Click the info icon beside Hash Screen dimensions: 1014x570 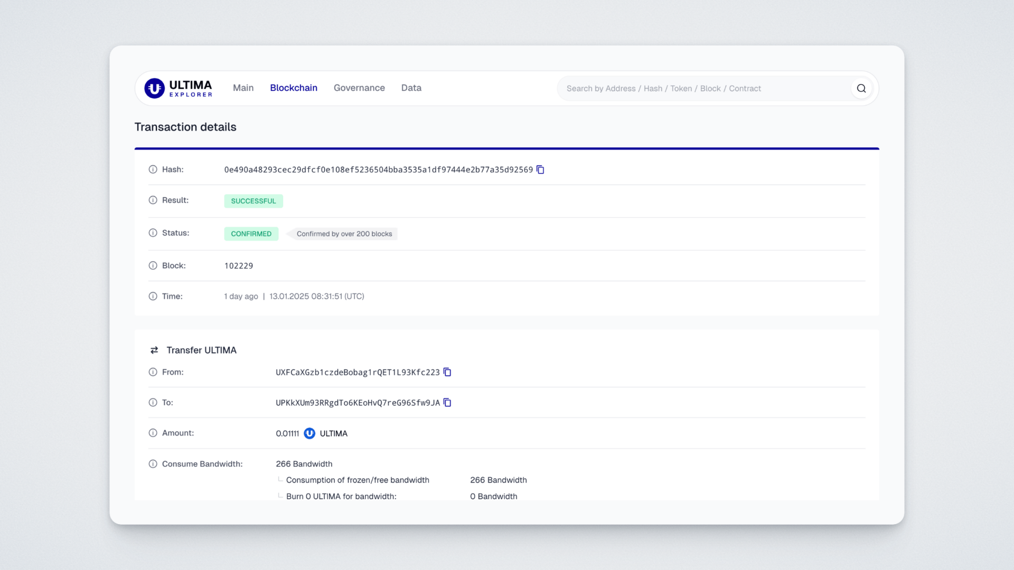[153, 169]
